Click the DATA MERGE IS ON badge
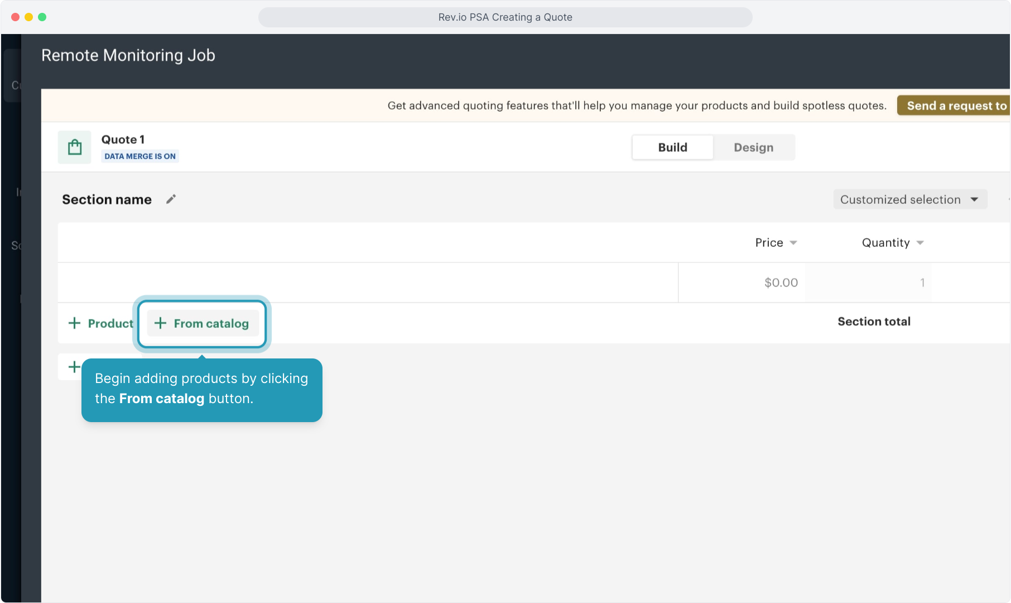This screenshot has width=1011, height=603. pos(140,156)
